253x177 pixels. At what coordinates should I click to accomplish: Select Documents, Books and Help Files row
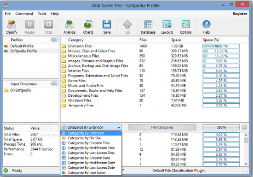(x=151, y=90)
